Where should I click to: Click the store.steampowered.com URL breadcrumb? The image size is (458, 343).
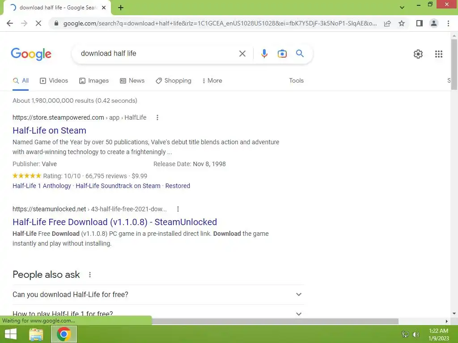(80, 117)
